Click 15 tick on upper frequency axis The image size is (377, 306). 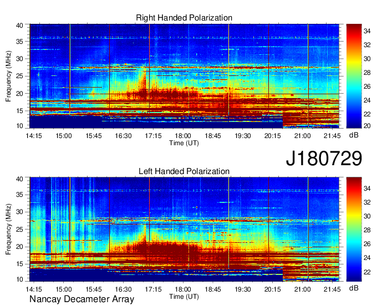(x=19, y=111)
